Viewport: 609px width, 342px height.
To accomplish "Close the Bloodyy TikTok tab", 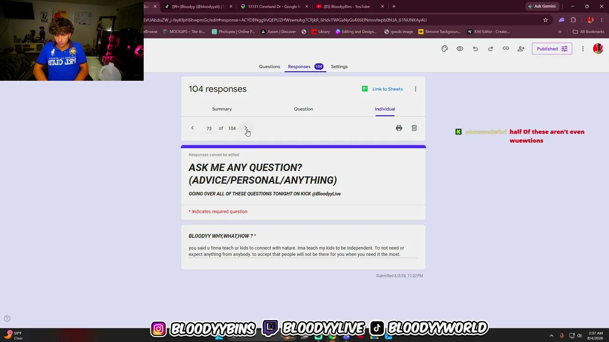I will (x=231, y=6).
